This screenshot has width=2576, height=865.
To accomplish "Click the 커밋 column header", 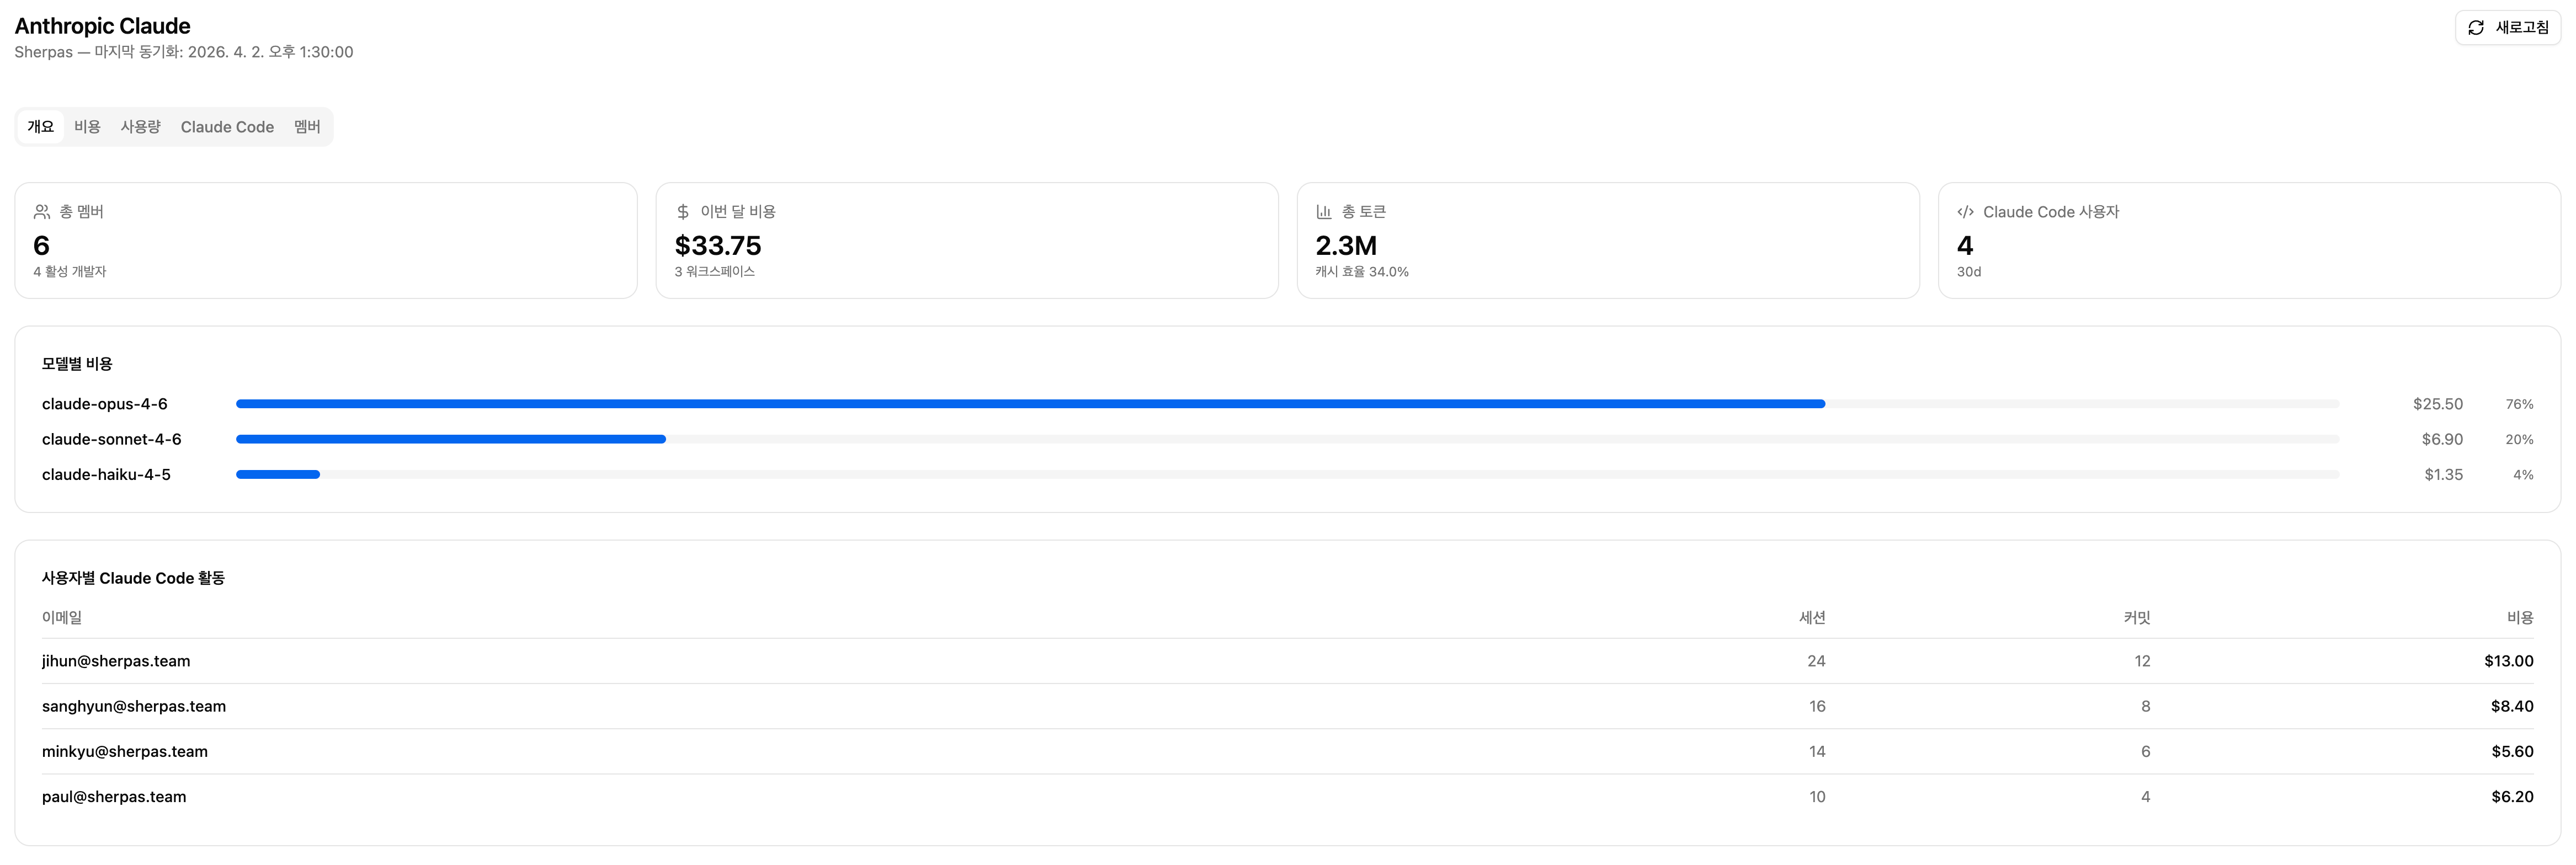I will point(2137,618).
